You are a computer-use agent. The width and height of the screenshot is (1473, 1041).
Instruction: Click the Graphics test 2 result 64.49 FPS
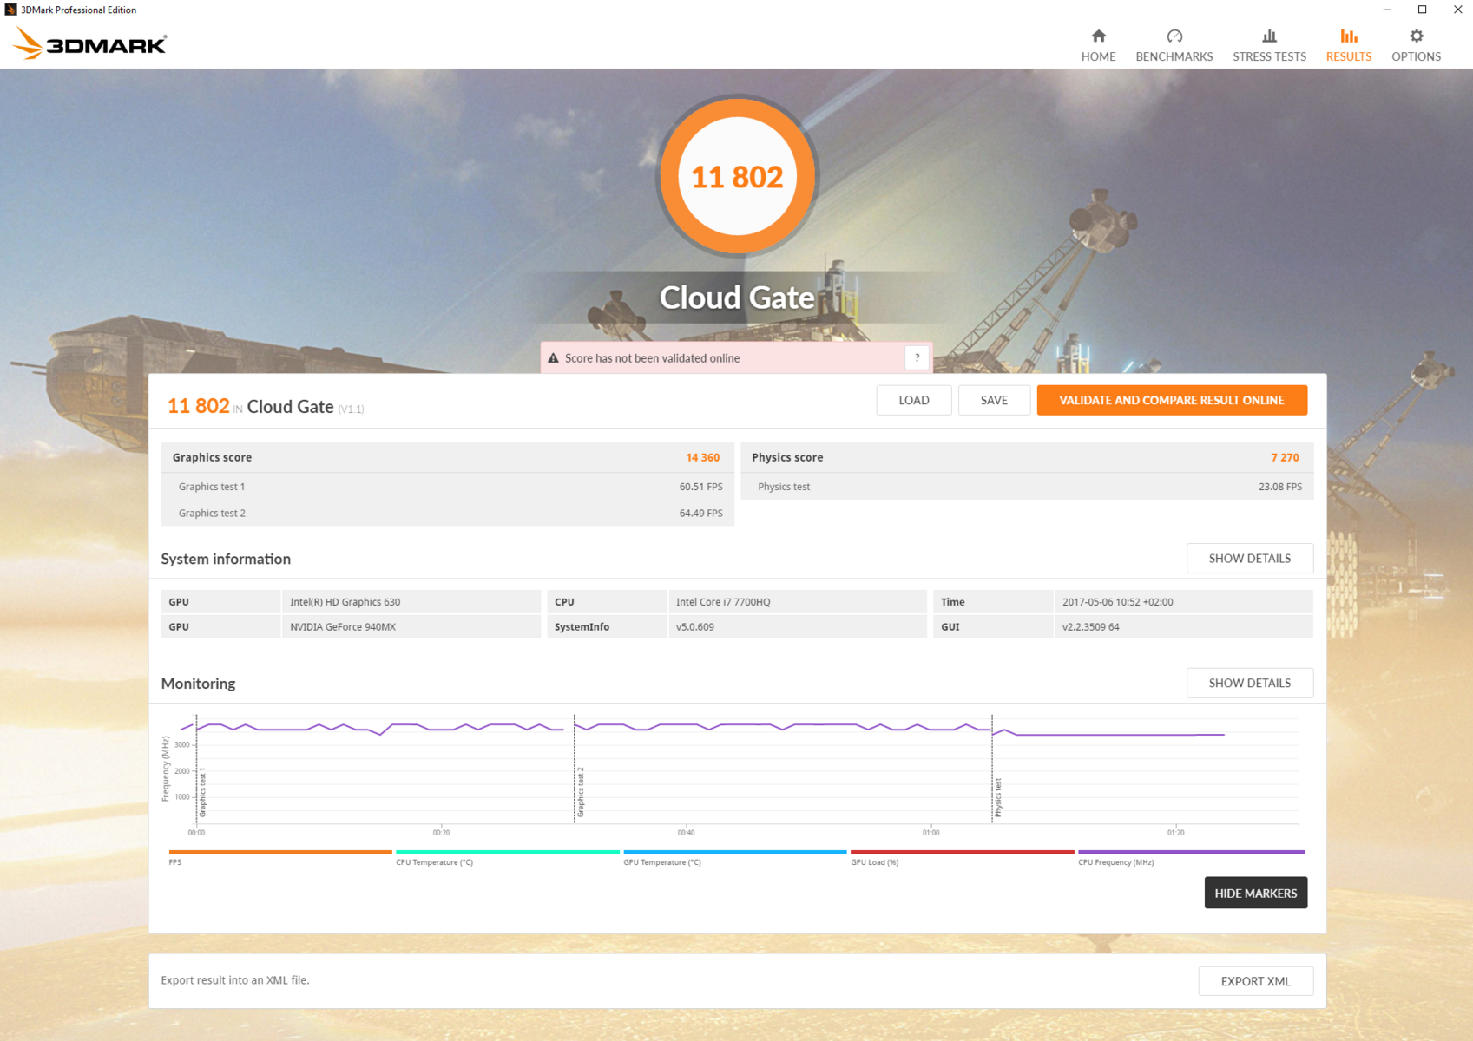click(x=700, y=514)
